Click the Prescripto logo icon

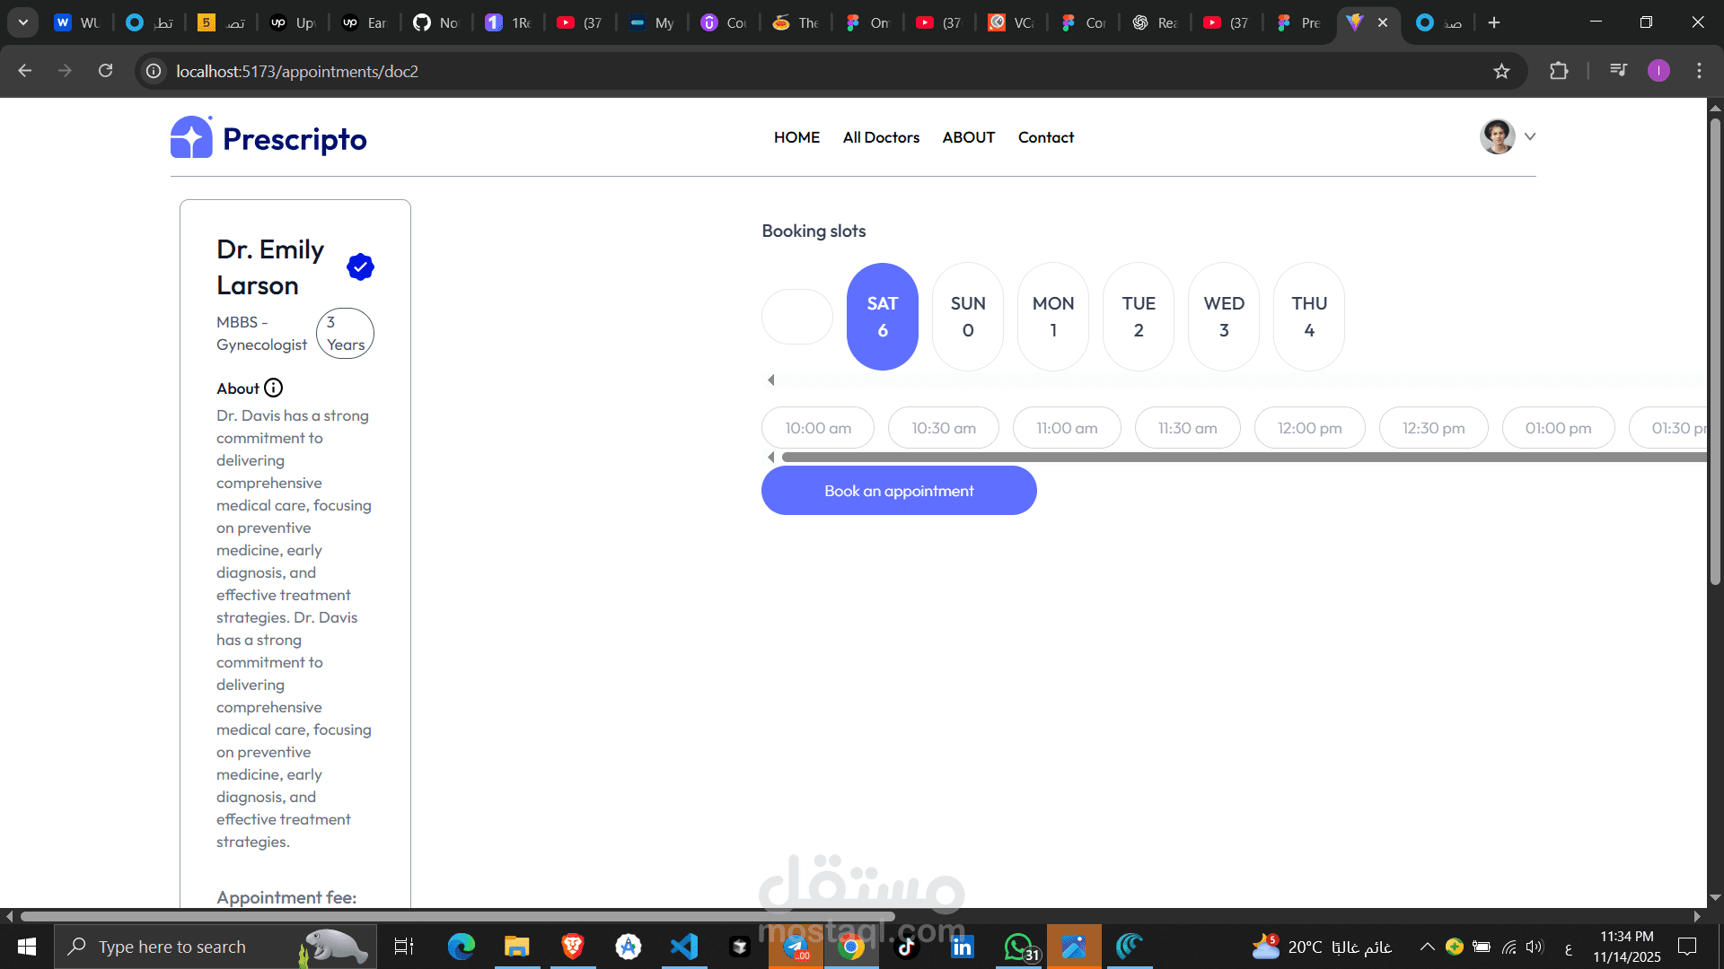tap(191, 137)
